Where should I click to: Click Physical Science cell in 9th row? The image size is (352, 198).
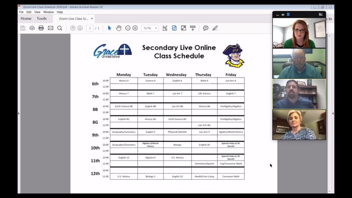click(x=177, y=132)
